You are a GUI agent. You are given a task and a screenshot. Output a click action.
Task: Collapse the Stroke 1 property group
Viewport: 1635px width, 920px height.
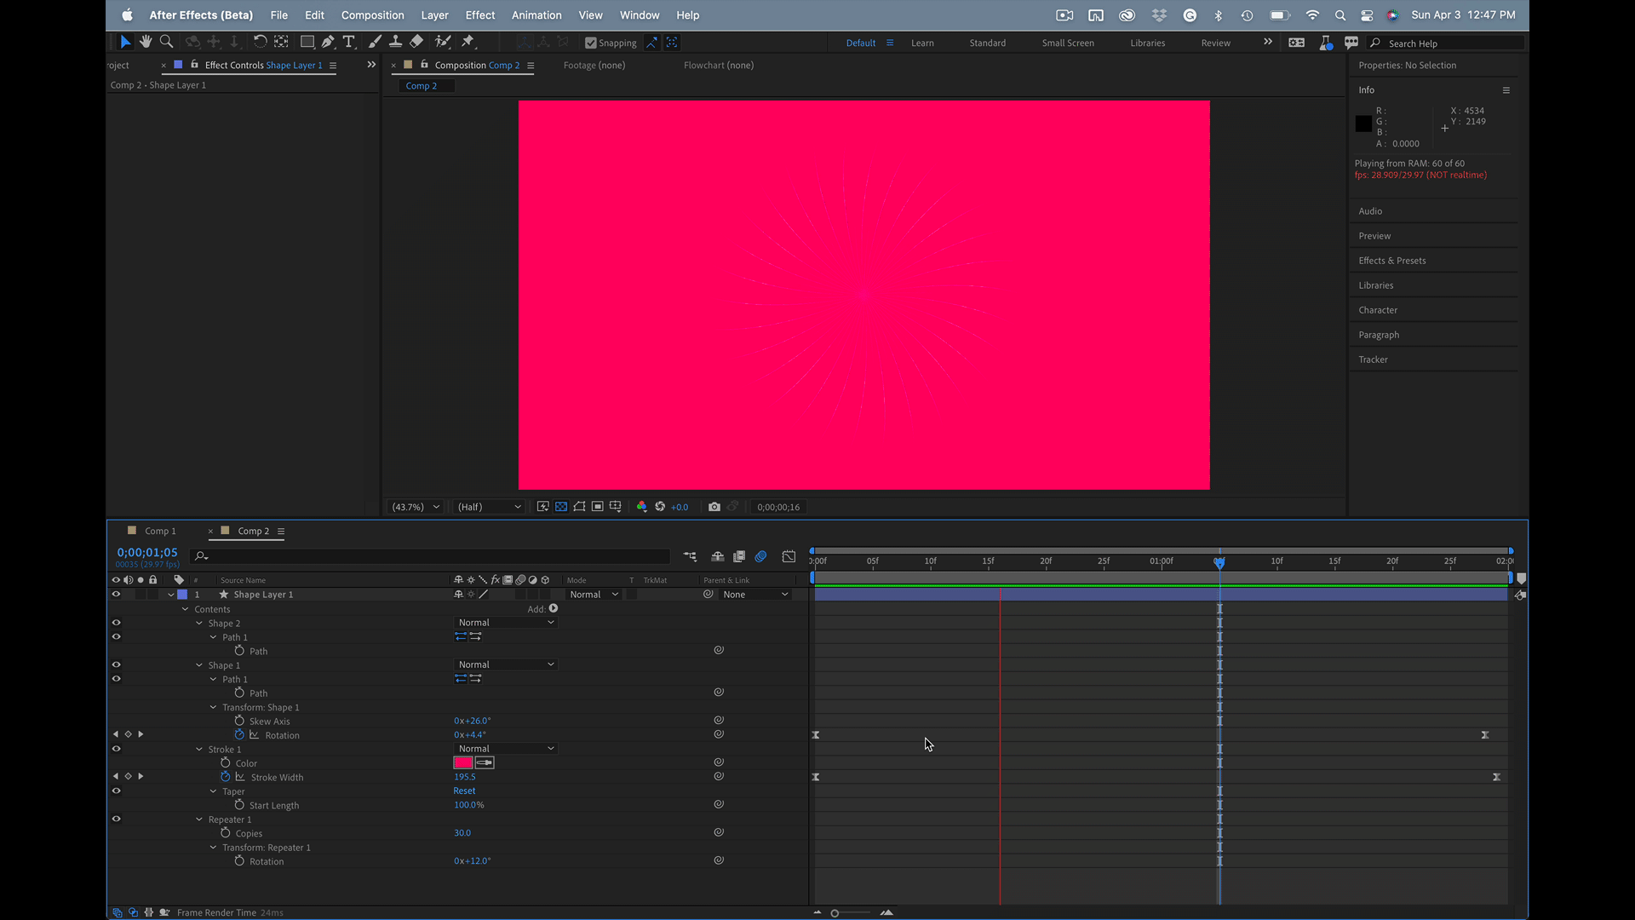(199, 750)
